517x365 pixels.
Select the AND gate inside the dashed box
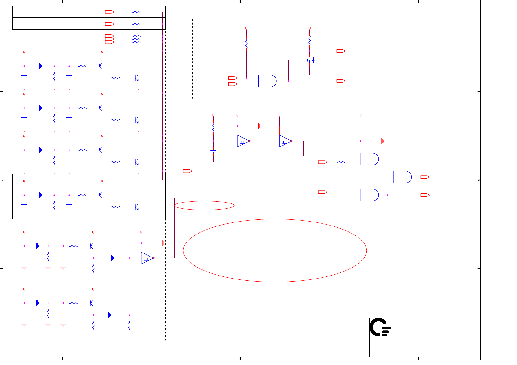pyautogui.click(x=267, y=81)
